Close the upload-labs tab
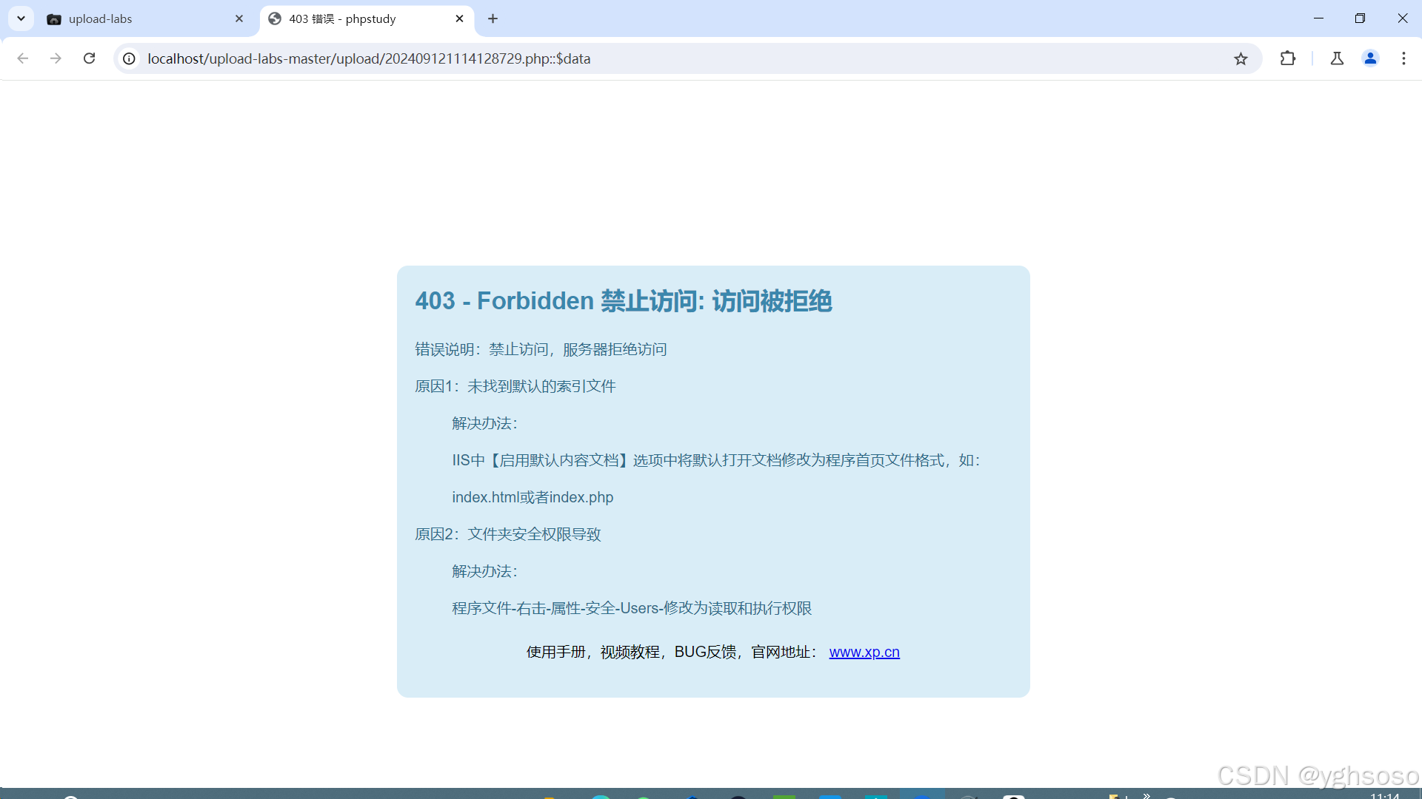 [239, 18]
